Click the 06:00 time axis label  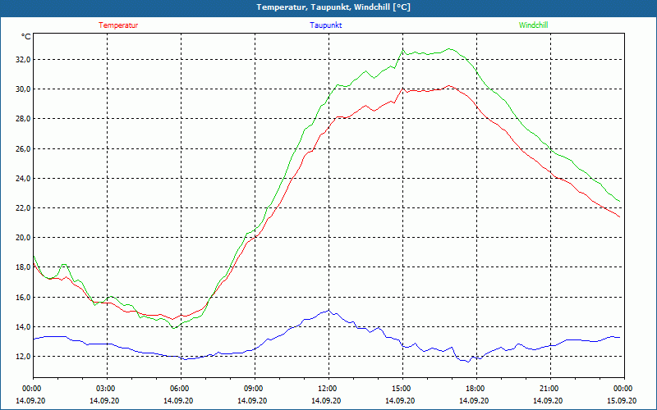tap(181, 389)
